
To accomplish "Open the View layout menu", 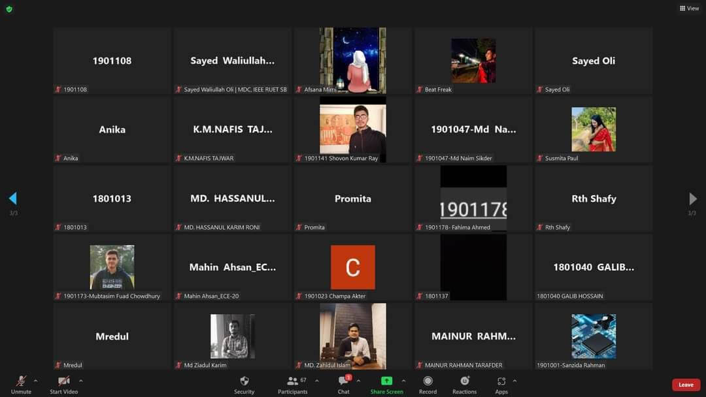I will (x=689, y=8).
